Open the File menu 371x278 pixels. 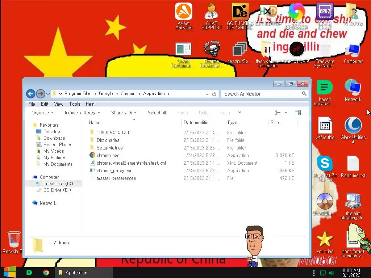click(32, 104)
